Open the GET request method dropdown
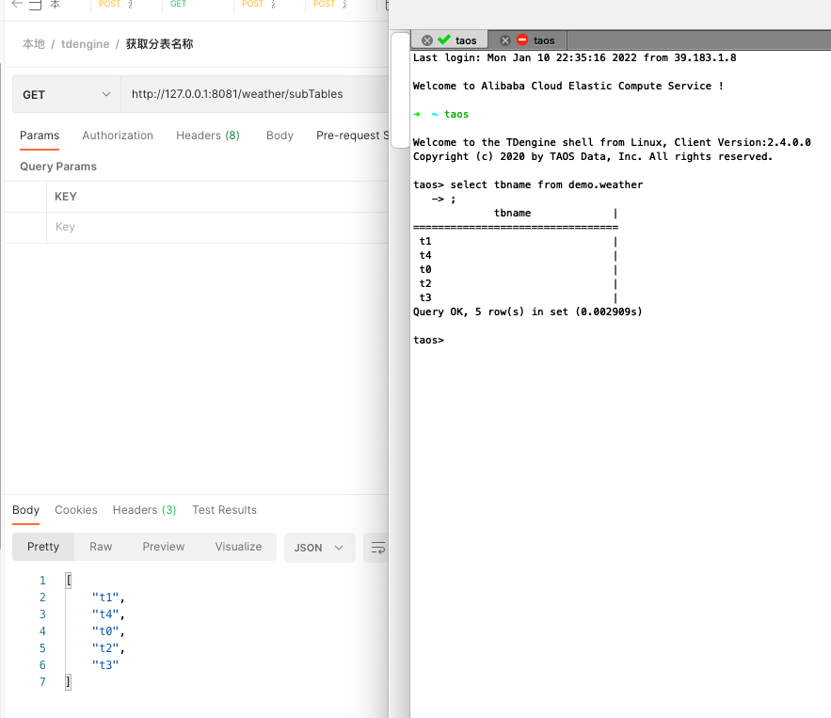The image size is (831, 718). coord(65,94)
